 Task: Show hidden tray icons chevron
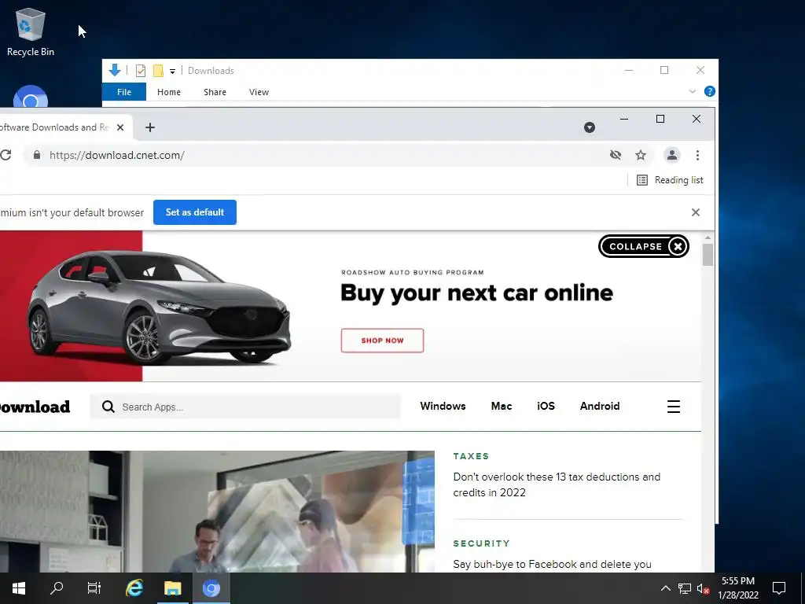tap(665, 588)
